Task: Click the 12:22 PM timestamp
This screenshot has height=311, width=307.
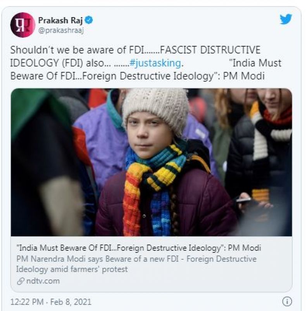Action: click(x=27, y=302)
